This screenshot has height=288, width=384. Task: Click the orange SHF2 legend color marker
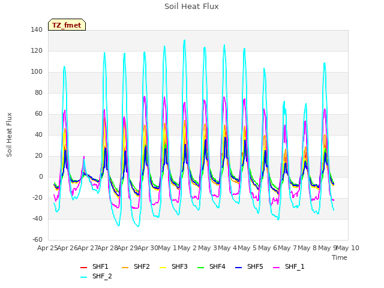[125, 268]
